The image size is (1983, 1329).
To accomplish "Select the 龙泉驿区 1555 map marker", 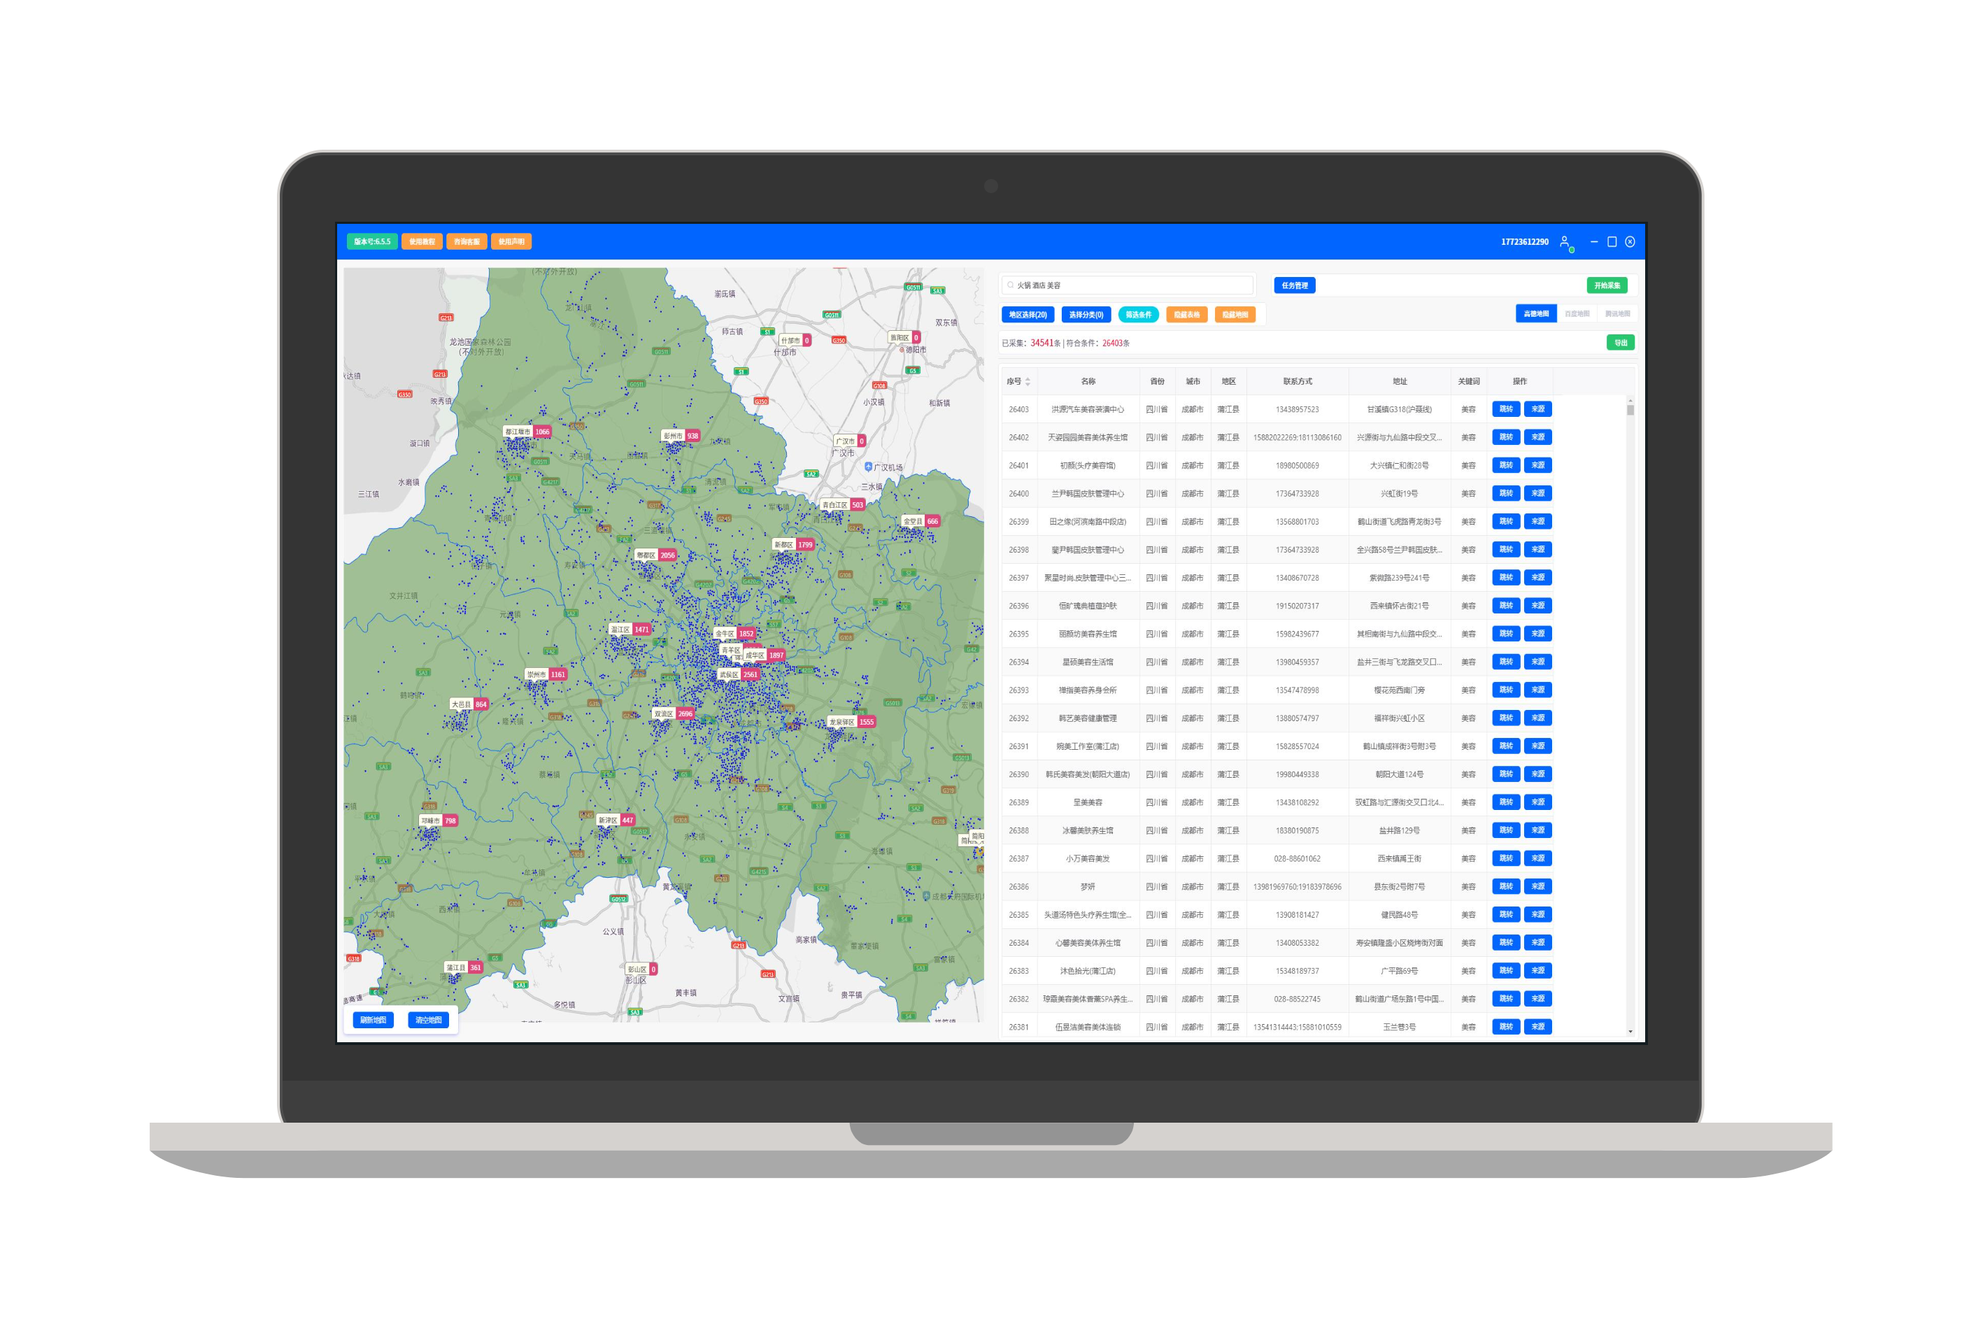I will [x=852, y=722].
